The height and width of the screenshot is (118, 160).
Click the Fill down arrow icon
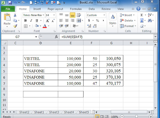tap(142, 21)
